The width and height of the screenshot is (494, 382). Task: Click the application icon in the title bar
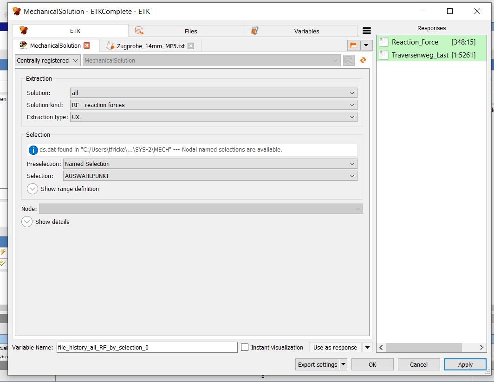(17, 11)
